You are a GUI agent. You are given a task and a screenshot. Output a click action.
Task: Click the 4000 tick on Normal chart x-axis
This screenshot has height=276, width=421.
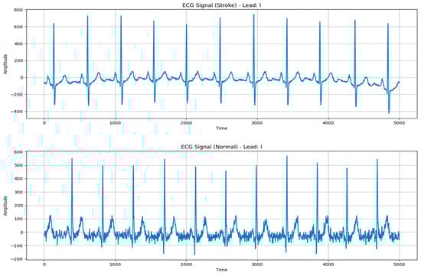click(x=328, y=265)
